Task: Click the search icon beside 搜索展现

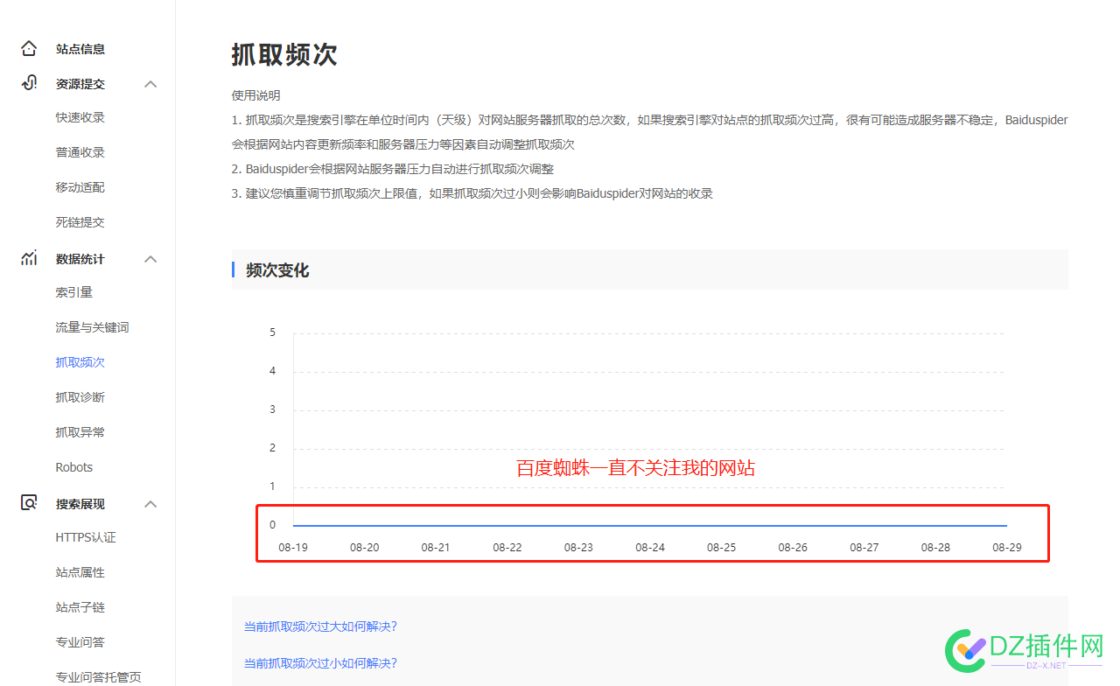Action: [29, 503]
